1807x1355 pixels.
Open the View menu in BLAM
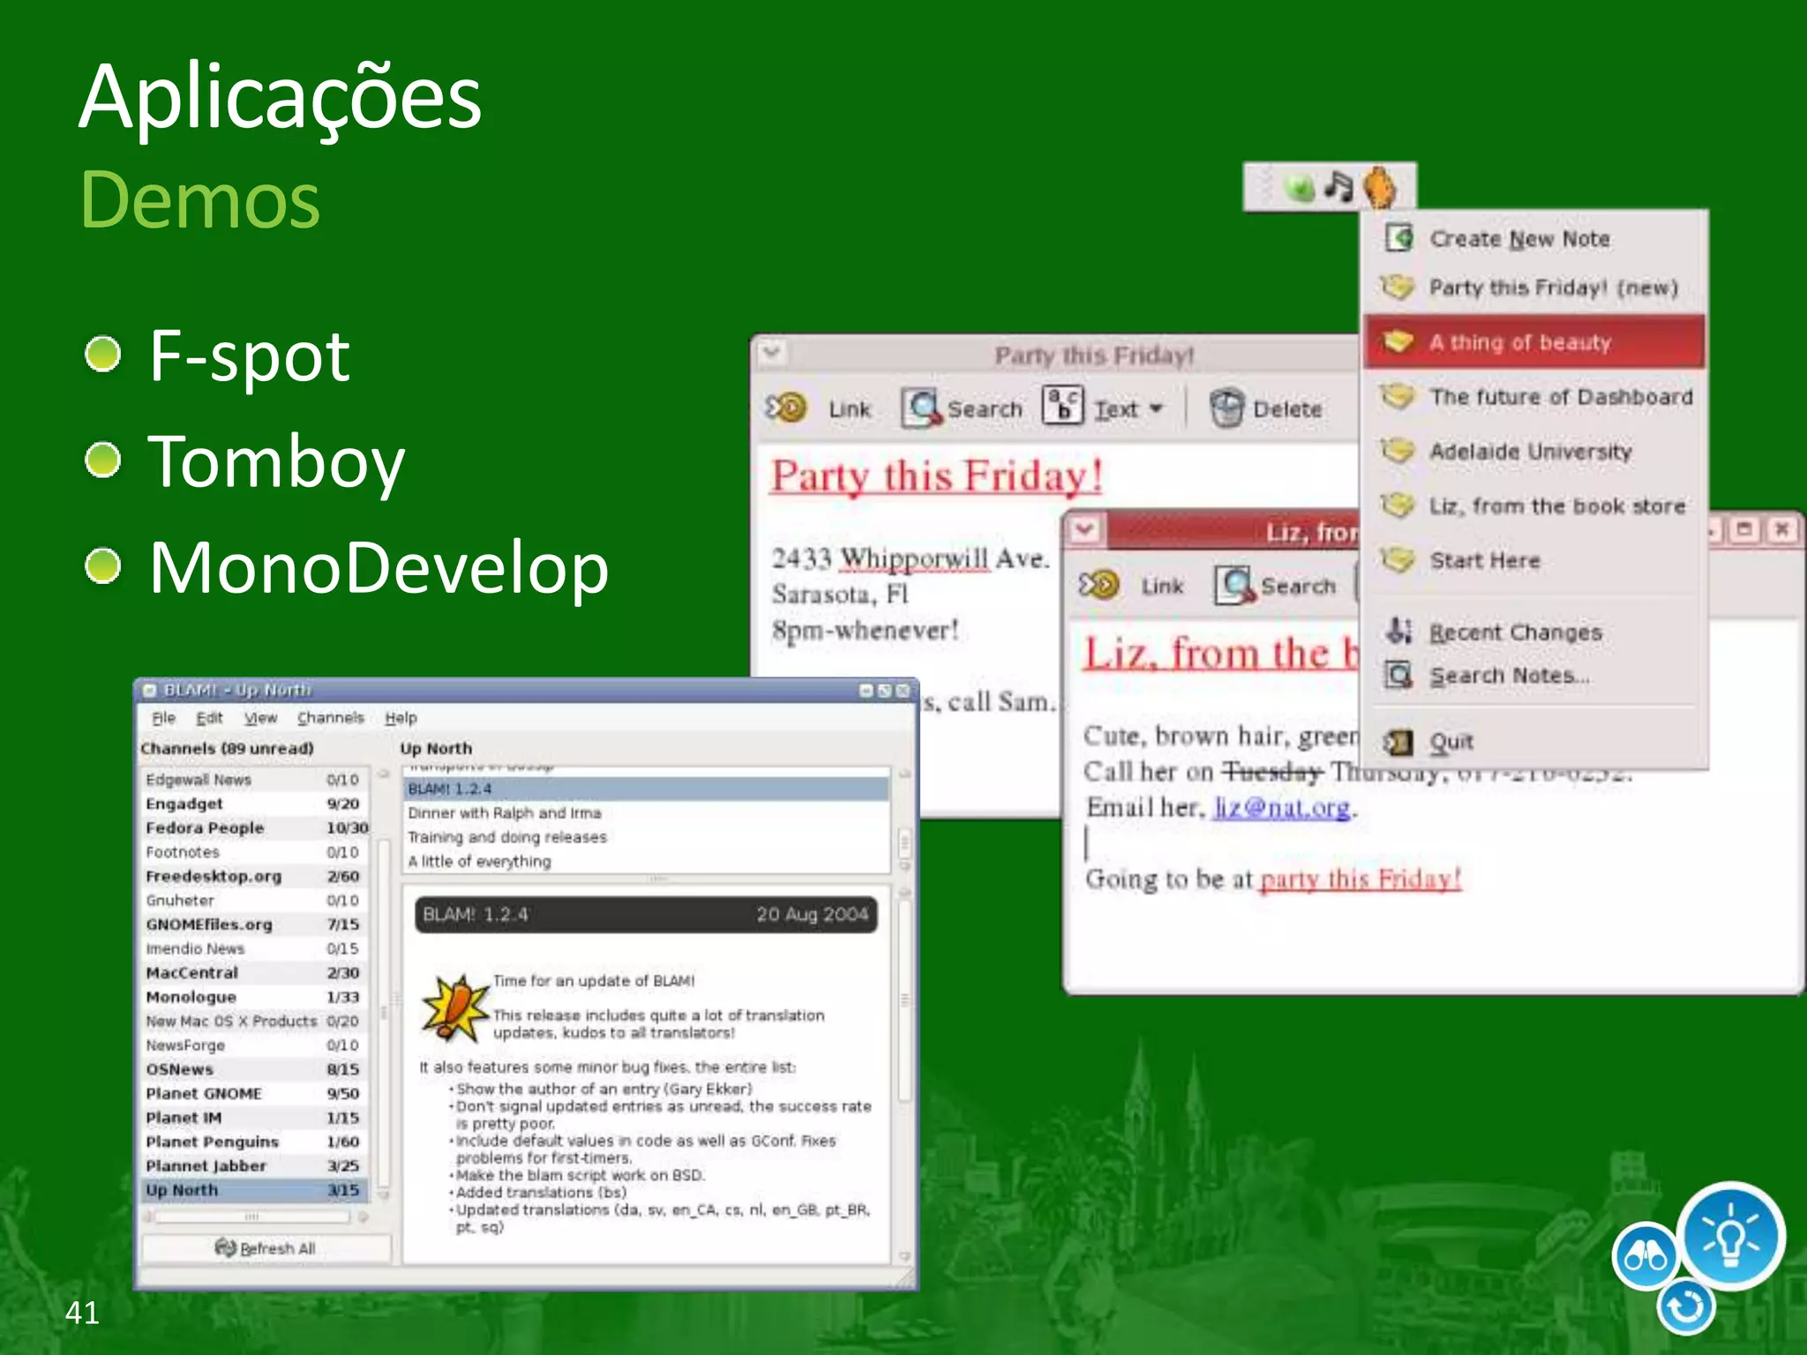pos(260,717)
